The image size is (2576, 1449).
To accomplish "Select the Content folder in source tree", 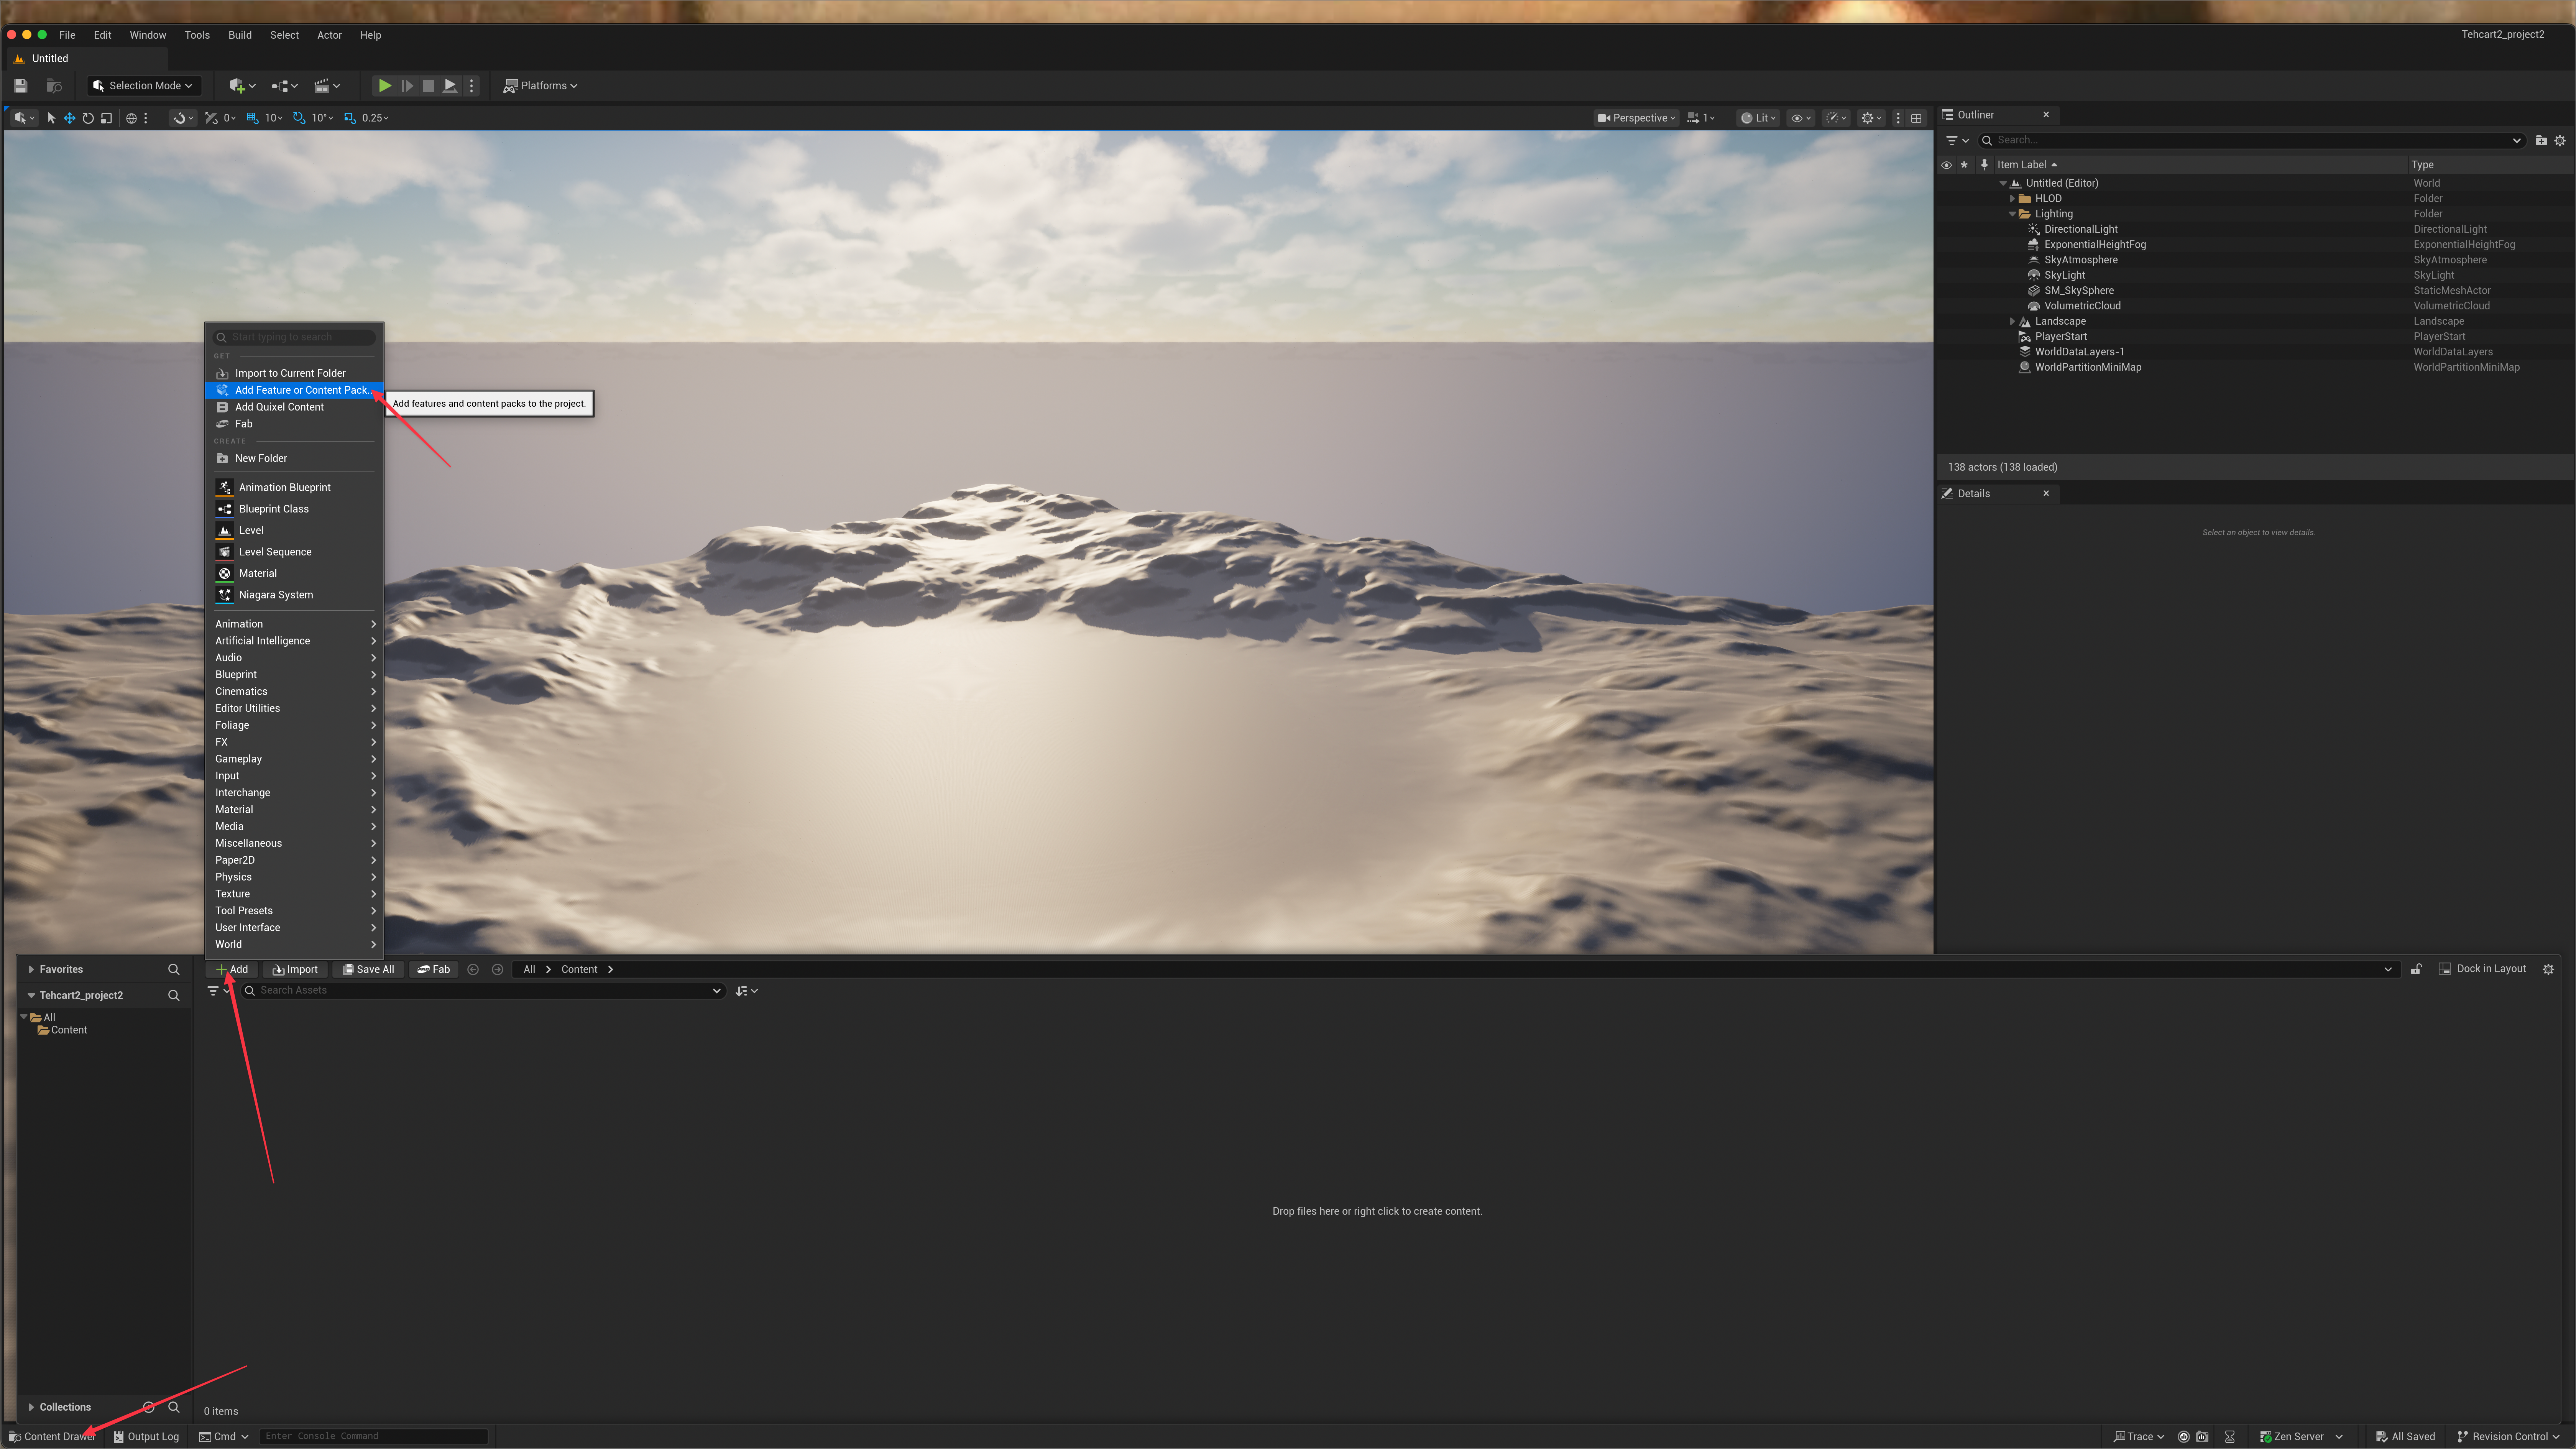I will pos(69,1030).
